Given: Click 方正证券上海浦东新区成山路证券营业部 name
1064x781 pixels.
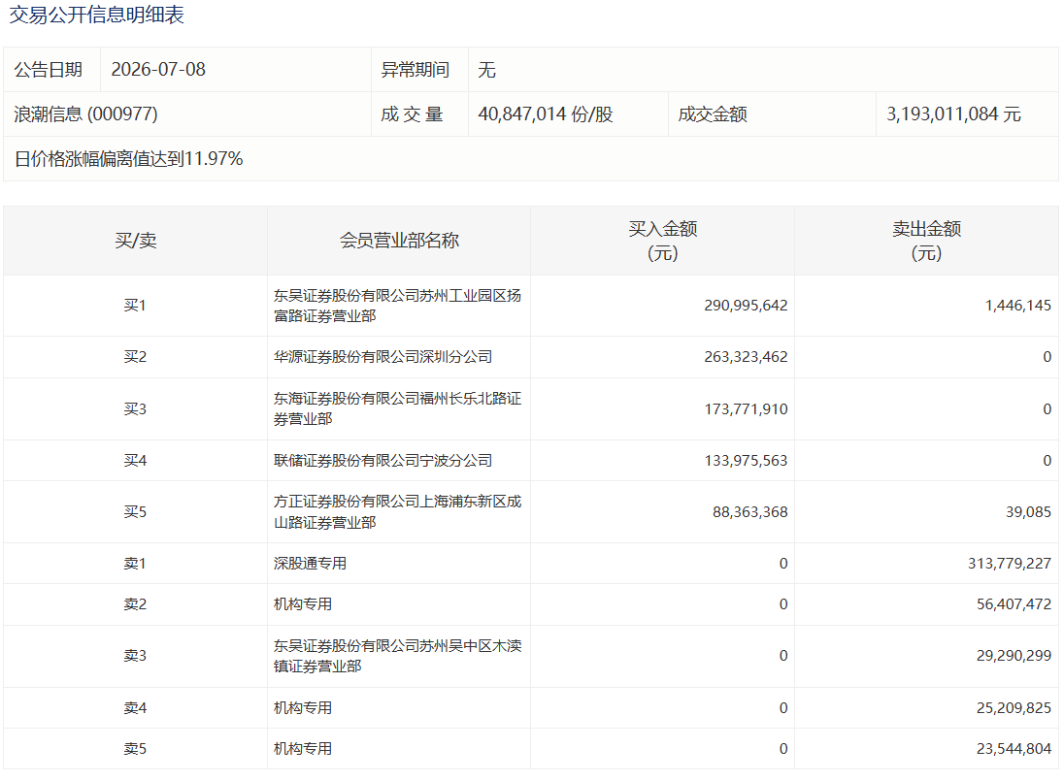Looking at the screenshot, I should click(398, 512).
